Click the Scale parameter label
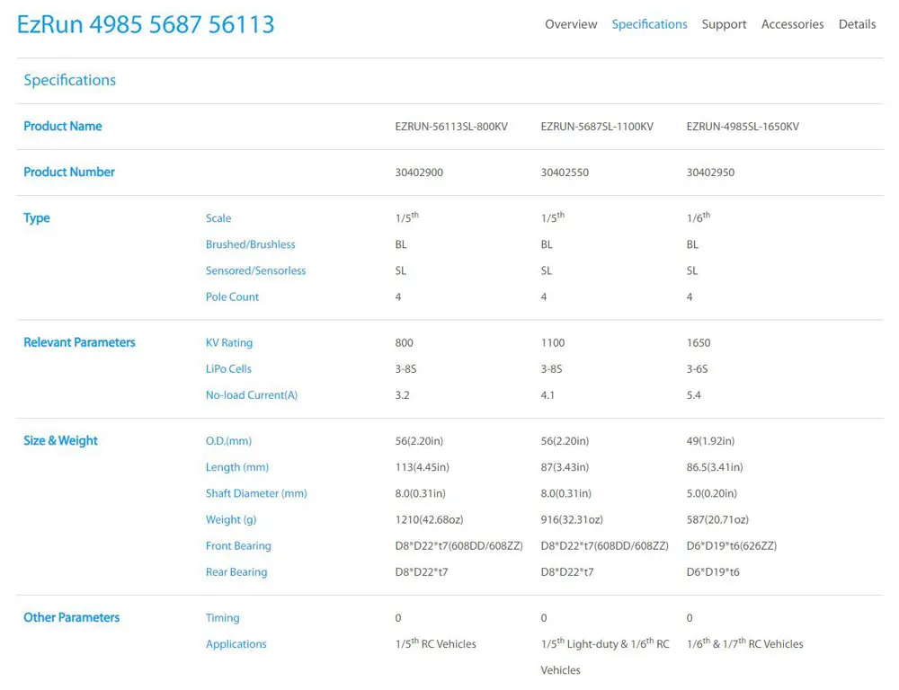Viewport: 899px width, 690px height. (x=218, y=218)
